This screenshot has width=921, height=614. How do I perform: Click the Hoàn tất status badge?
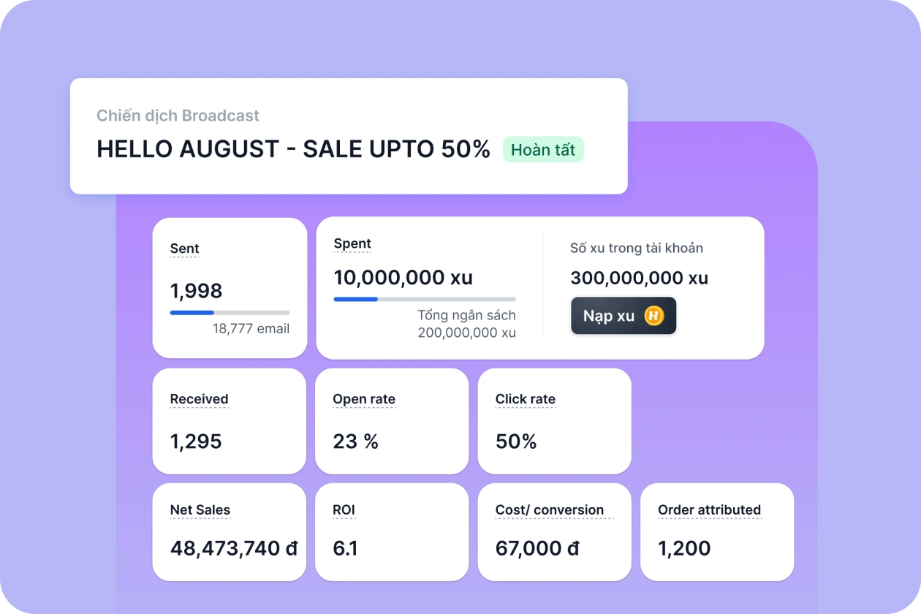[543, 150]
